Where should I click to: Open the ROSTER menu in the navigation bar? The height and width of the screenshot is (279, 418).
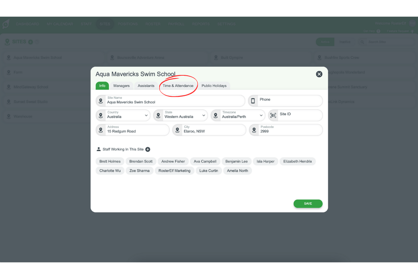click(153, 24)
